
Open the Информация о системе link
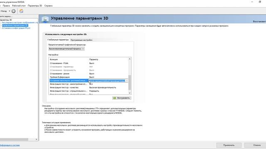10,145
